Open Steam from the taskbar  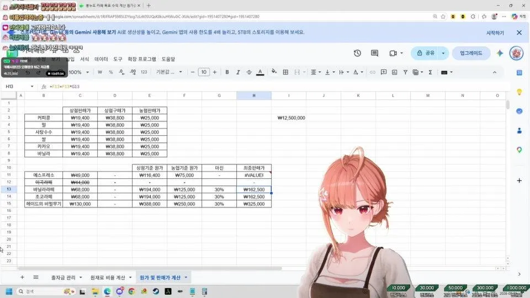click(x=156, y=291)
